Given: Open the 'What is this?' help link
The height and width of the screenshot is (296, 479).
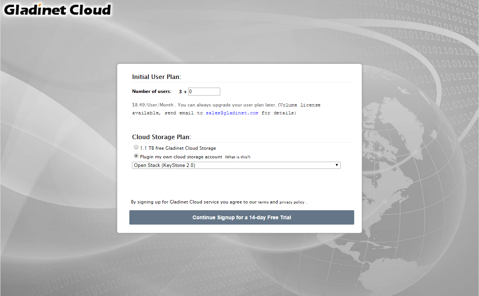Looking at the screenshot, I should click(238, 157).
